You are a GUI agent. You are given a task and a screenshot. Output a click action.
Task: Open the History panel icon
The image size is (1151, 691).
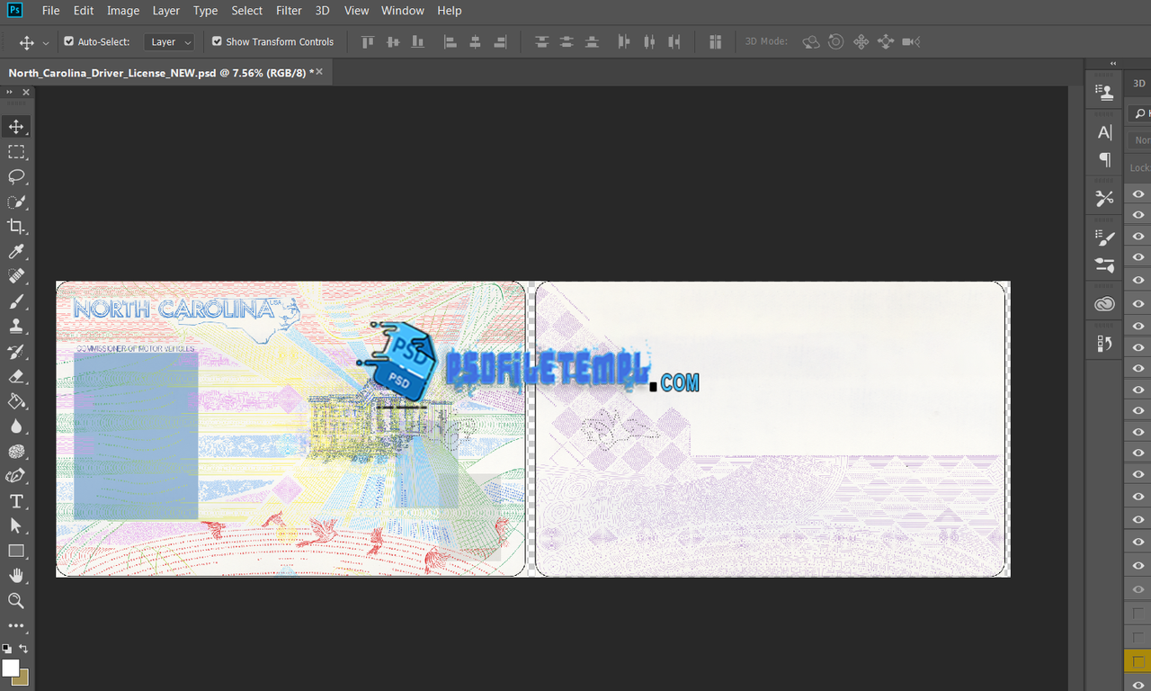coord(1104,344)
